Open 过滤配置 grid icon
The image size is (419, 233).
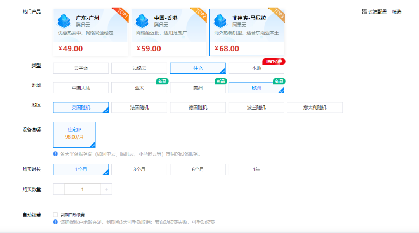pyautogui.click(x=365, y=12)
